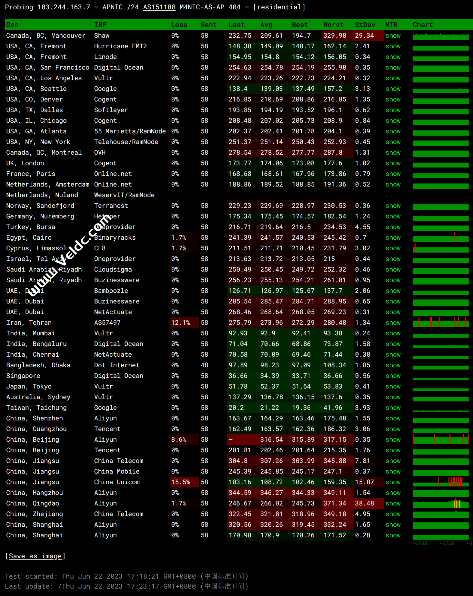Viewport: 473px width, 596px height.
Task: Show MTR for Hangzhou Aliyun row
Action: pos(393,493)
